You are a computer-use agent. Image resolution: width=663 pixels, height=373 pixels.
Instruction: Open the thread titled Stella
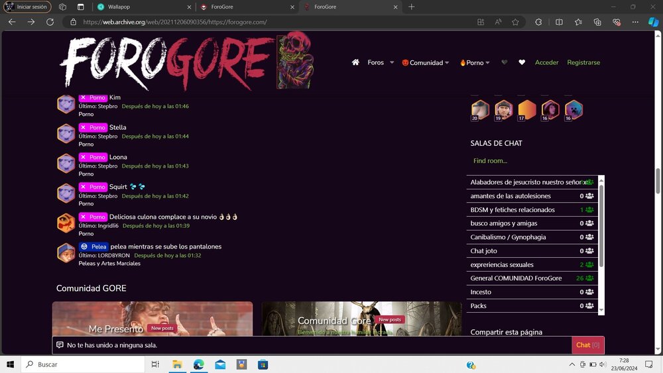(117, 127)
